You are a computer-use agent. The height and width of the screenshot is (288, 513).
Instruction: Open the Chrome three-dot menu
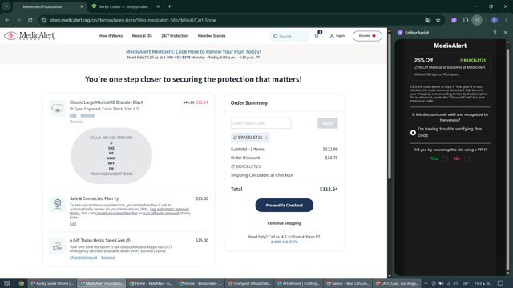coord(506,20)
